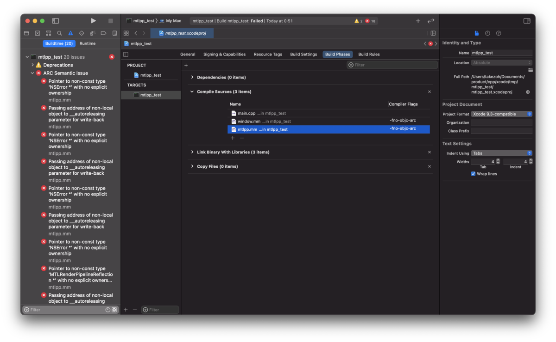Open the Resource Tags tab
The width and height of the screenshot is (556, 342).
(x=268, y=54)
